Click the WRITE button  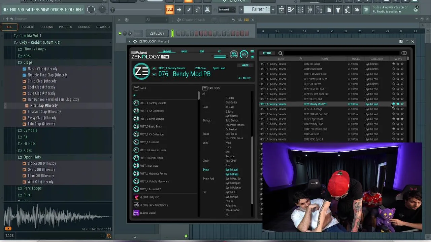[x=245, y=65]
